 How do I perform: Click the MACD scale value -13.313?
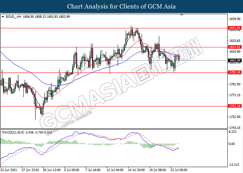234,165
